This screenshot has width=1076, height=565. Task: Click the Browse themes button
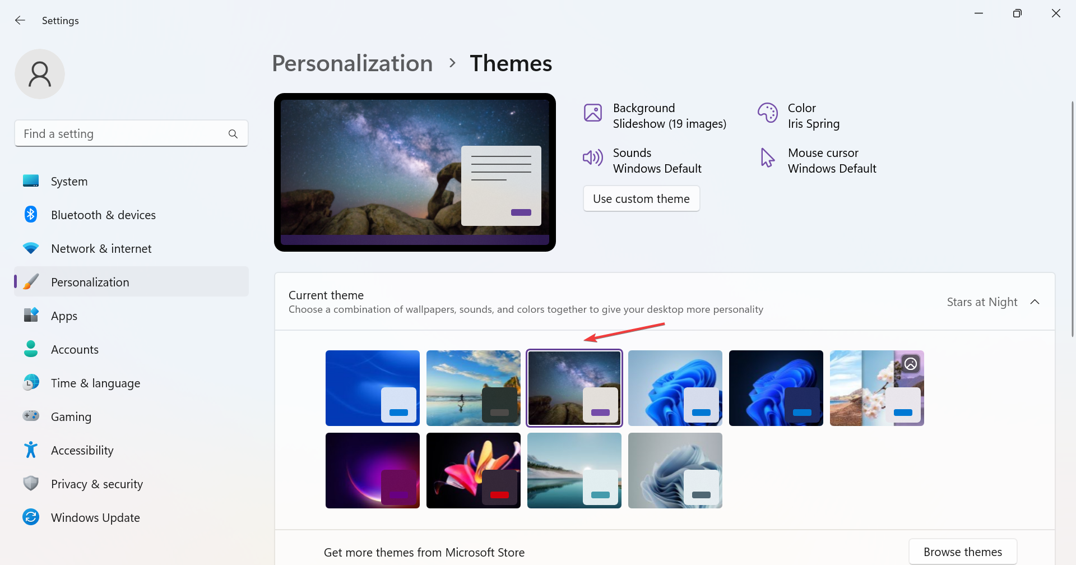pyautogui.click(x=963, y=552)
